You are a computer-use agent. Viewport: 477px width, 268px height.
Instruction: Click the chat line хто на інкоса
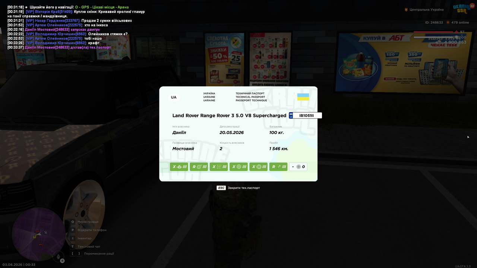pyautogui.click(x=58, y=25)
